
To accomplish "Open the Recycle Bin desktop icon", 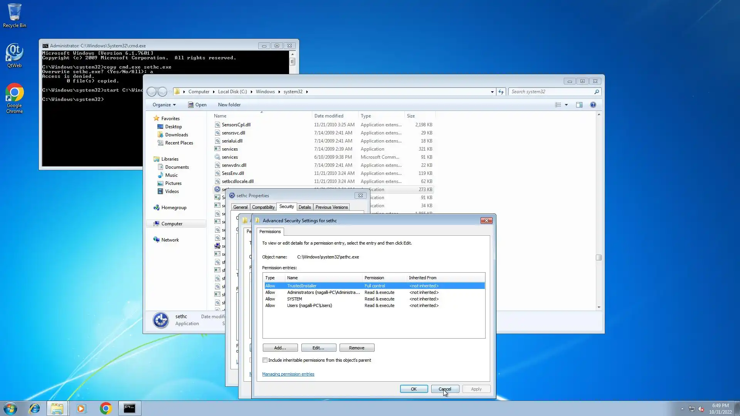I will coord(14,15).
